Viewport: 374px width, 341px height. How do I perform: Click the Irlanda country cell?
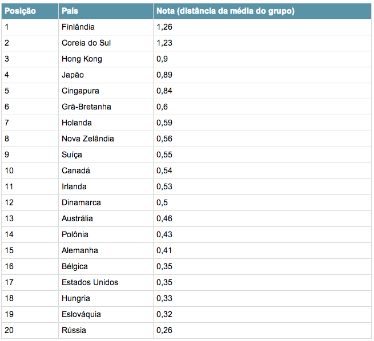click(74, 186)
